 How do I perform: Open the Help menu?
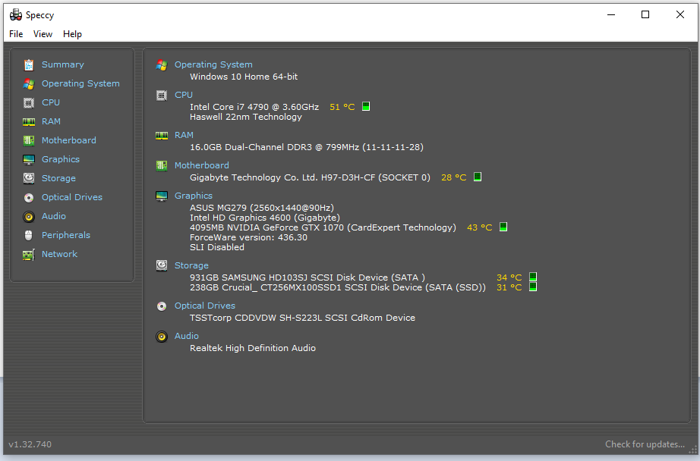[72, 34]
